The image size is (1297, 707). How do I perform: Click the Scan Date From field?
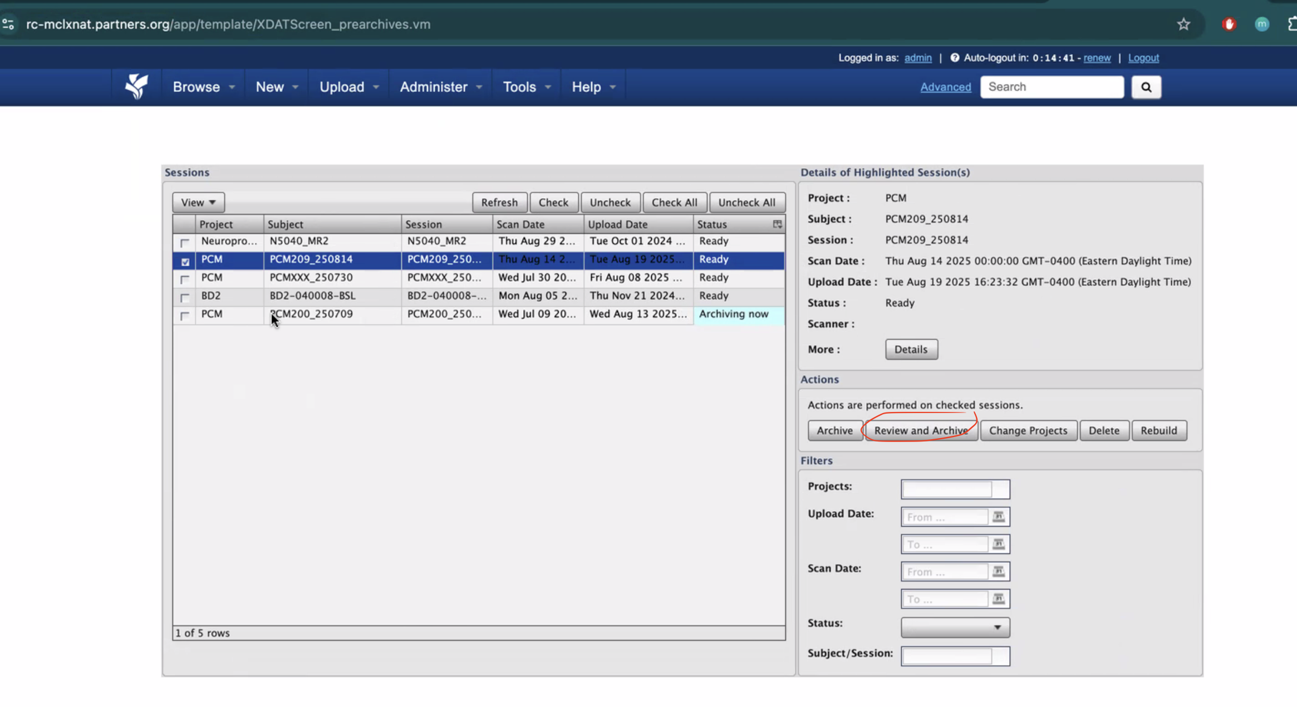click(x=945, y=571)
